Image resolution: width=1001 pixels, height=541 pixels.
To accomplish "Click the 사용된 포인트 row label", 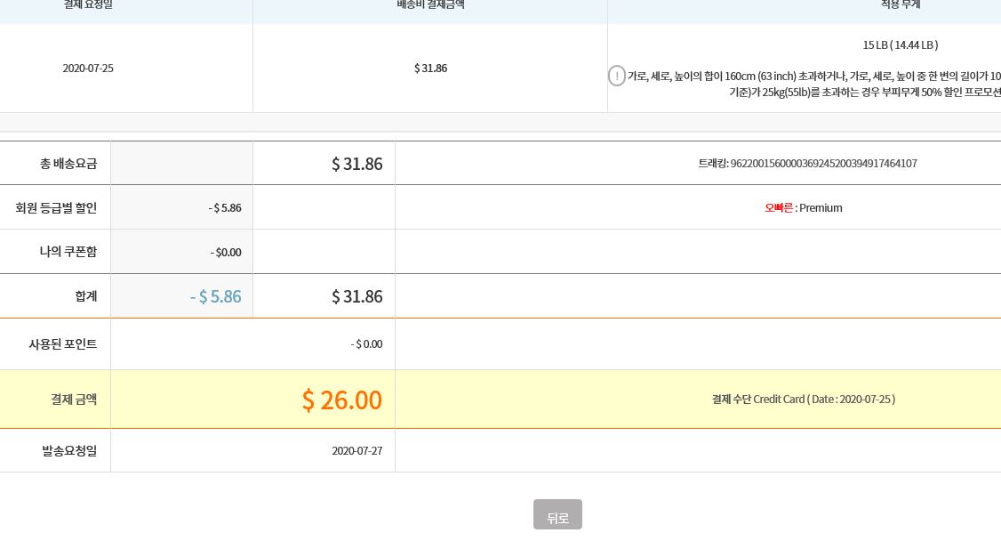I will (x=63, y=344).
